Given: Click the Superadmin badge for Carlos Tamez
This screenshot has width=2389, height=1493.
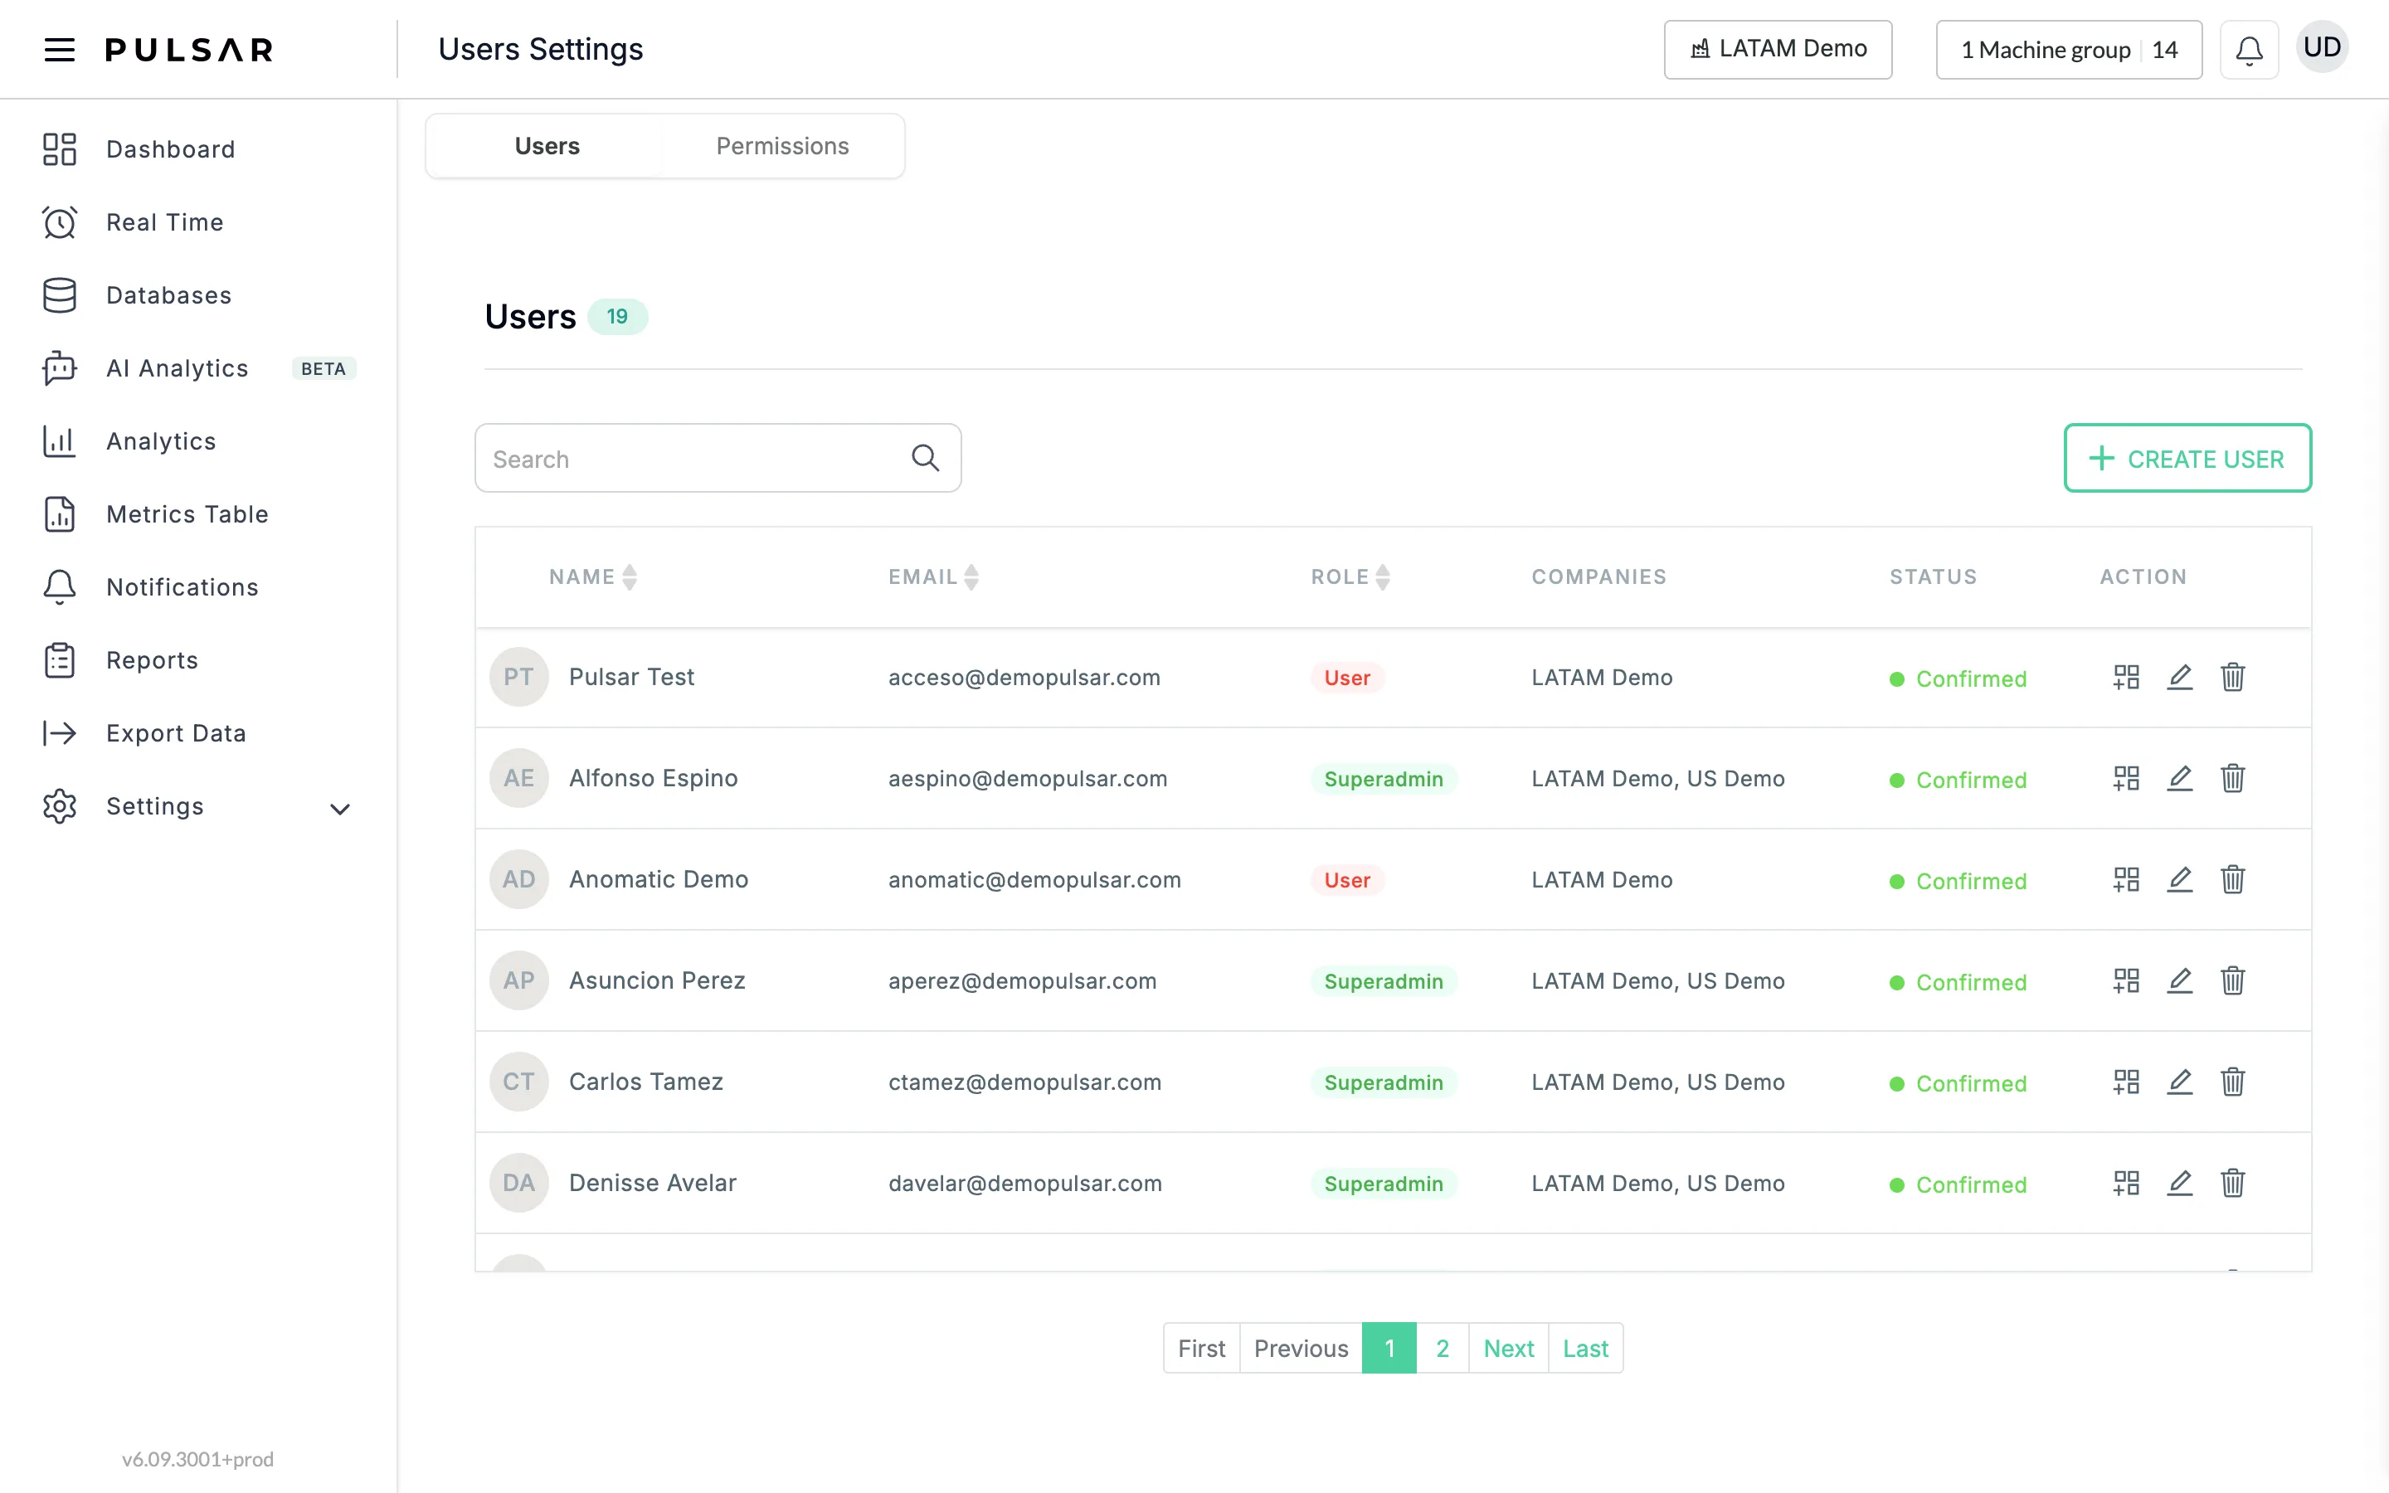Looking at the screenshot, I should coord(1383,1082).
